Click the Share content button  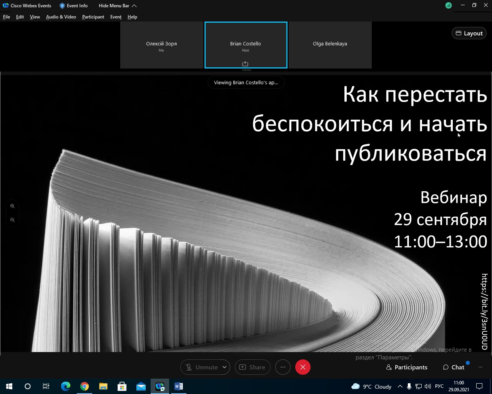click(x=253, y=367)
